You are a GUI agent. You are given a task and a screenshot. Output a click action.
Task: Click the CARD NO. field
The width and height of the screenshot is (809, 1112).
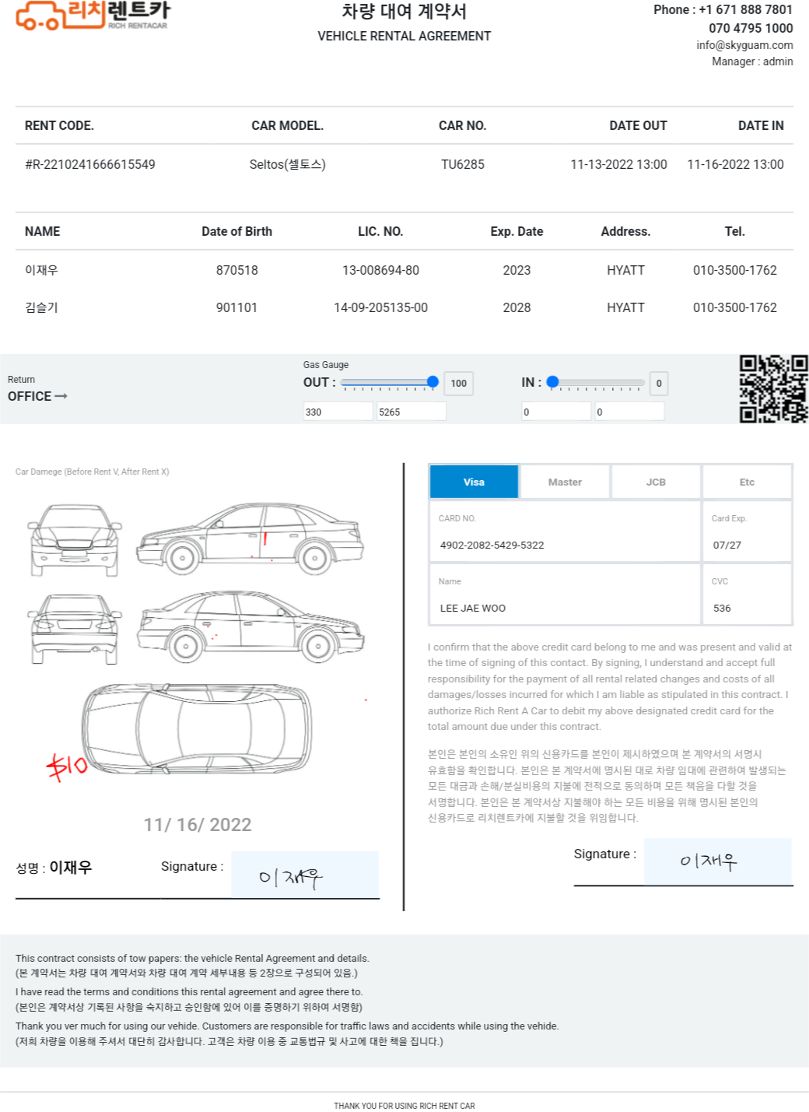tap(565, 531)
